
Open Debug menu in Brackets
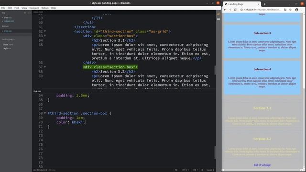click(45, 8)
